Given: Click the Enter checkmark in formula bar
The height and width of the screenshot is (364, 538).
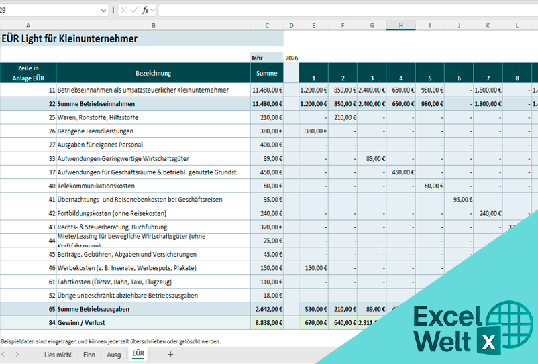Looking at the screenshot, I should pyautogui.click(x=134, y=10).
